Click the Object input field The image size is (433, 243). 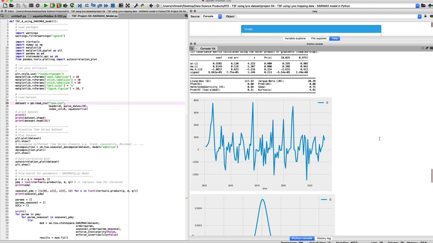coord(328,16)
